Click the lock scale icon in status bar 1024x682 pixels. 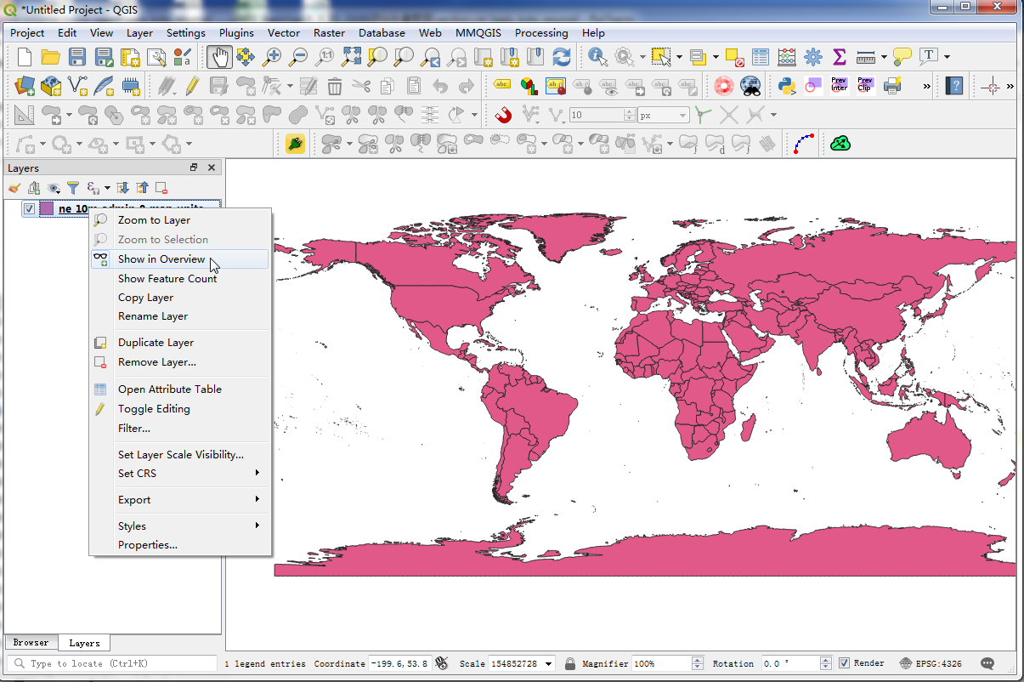point(569,663)
